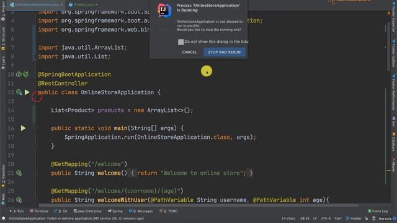The width and height of the screenshot is (397, 223).
Task: Click the JMX service URL status message
Action: coord(76,219)
